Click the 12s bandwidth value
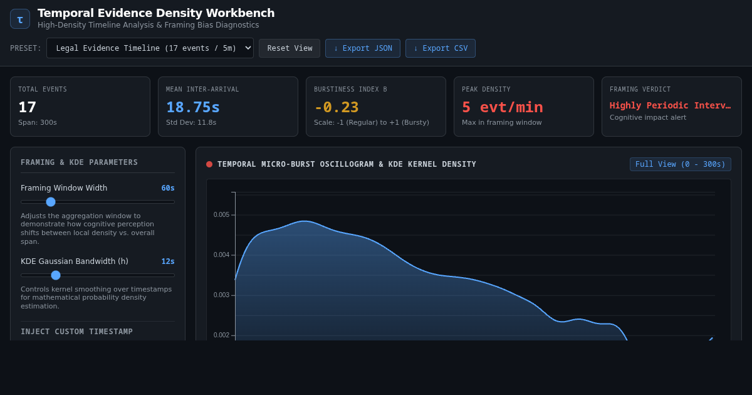The image size is (752, 395). click(x=168, y=261)
